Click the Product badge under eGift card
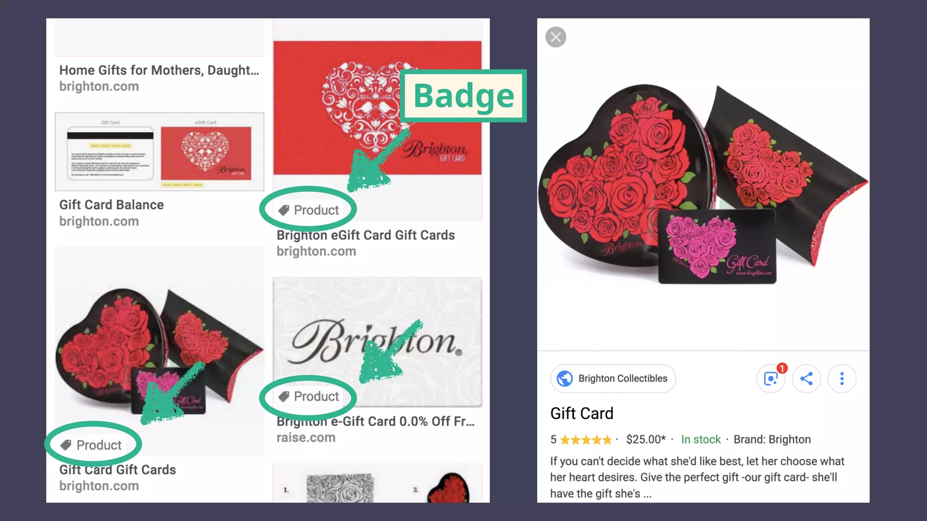 (309, 210)
